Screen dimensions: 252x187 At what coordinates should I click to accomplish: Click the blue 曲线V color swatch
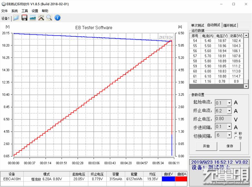(x=168, y=179)
